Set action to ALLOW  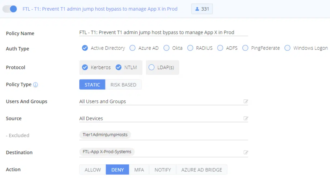93,170
